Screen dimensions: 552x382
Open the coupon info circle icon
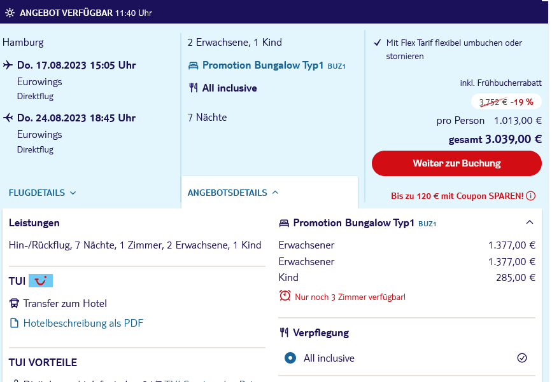(530, 196)
